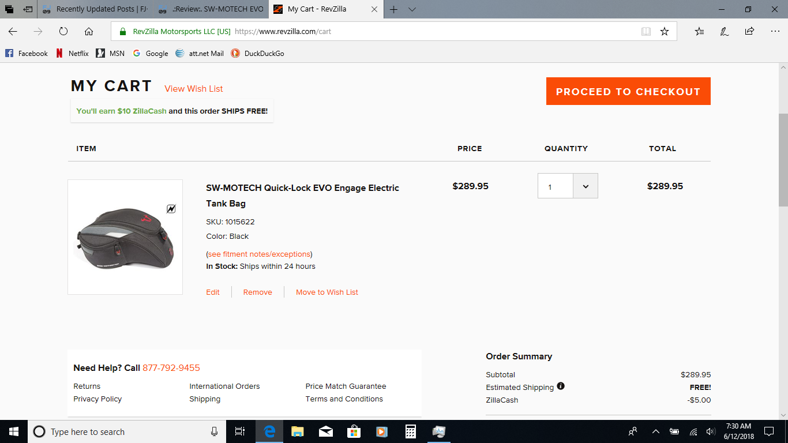Open a new browser tab
This screenshot has width=788, height=443.
394,9
